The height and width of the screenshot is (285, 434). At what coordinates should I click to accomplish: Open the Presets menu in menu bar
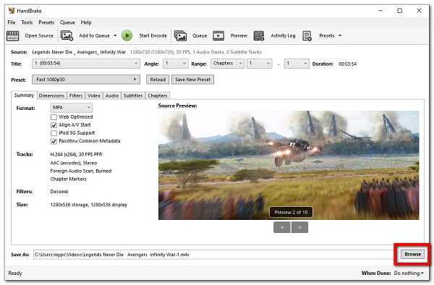point(46,22)
